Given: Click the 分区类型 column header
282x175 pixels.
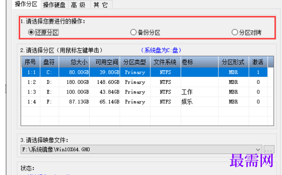Looking at the screenshot, I should 135,62.
